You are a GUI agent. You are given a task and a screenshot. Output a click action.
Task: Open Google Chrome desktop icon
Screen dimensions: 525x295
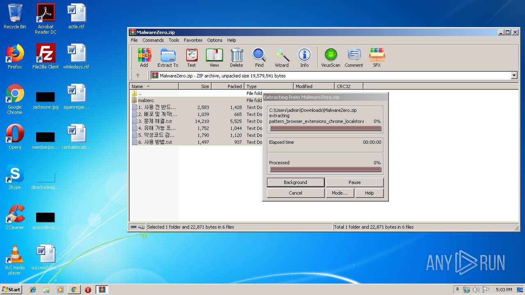15,100
